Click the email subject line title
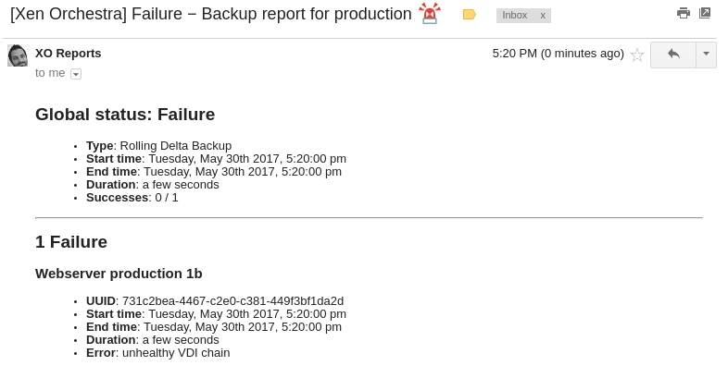The height and width of the screenshot is (378, 728). 211,14
